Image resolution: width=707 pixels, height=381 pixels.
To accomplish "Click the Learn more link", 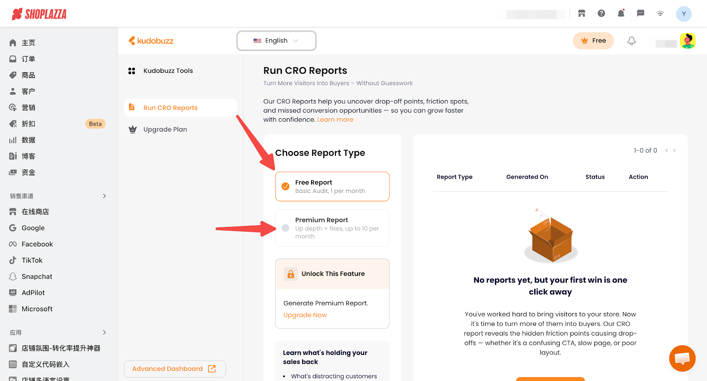I will (x=335, y=120).
